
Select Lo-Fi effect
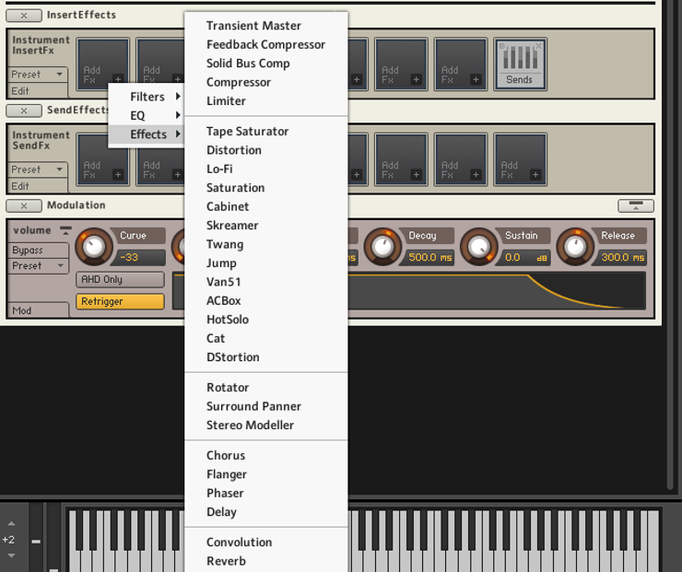(x=265, y=169)
